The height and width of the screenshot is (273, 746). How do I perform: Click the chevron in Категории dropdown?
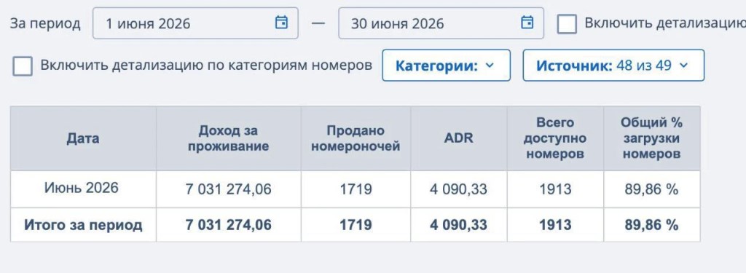490,66
